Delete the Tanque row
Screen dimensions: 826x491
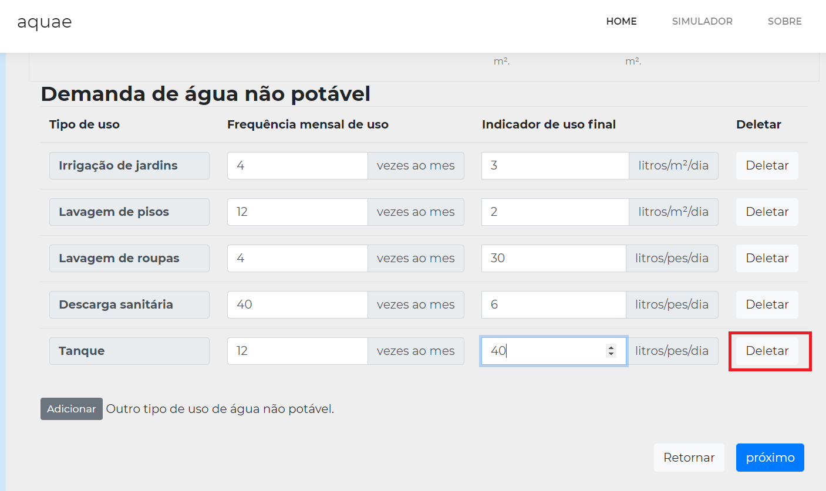[767, 351]
